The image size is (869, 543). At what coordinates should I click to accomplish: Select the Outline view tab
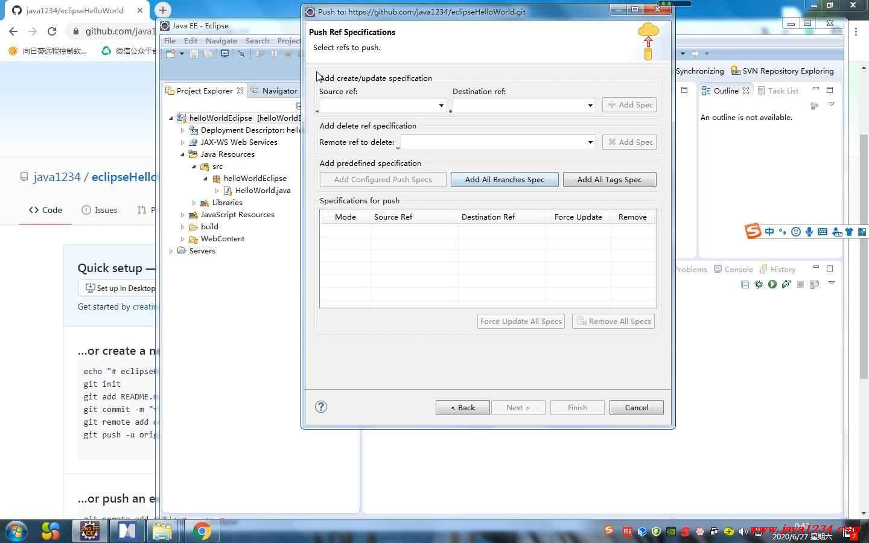click(725, 91)
